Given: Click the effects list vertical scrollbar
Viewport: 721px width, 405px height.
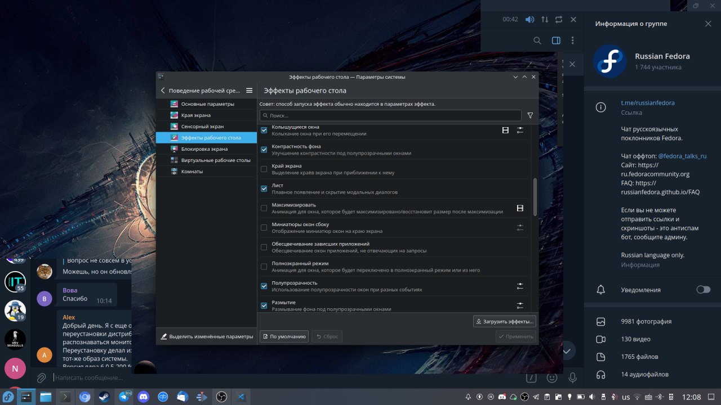Looking at the screenshot, I should click(535, 197).
